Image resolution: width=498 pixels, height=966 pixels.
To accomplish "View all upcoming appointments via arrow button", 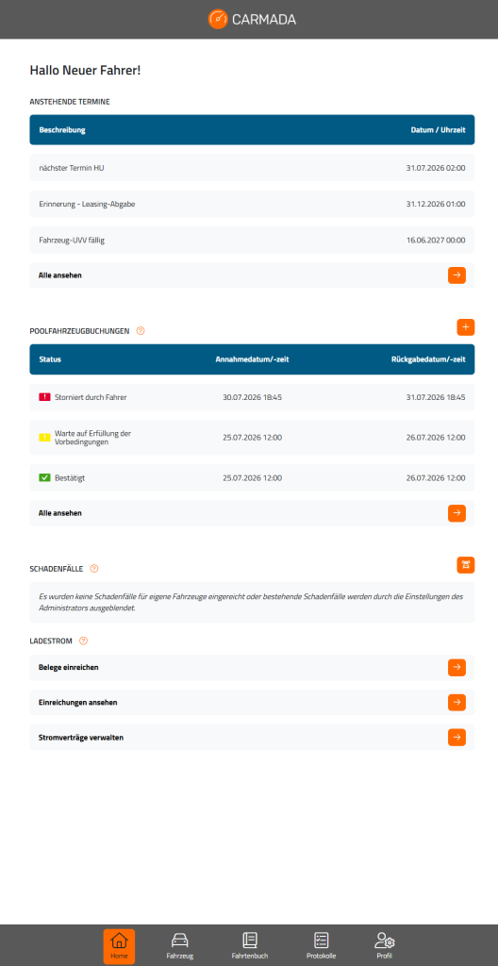I will (x=456, y=275).
